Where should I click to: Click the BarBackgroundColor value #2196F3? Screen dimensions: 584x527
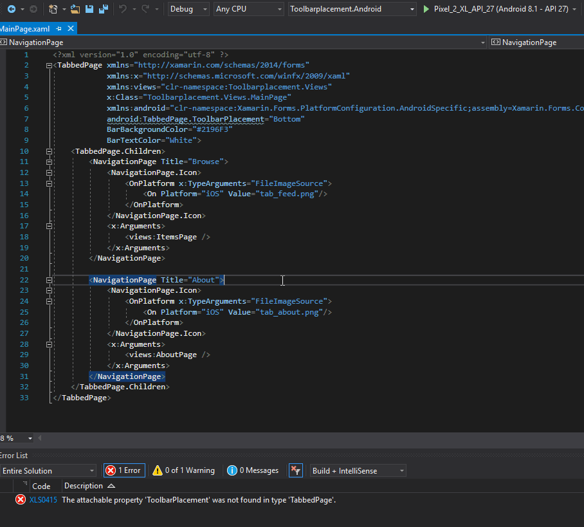pos(212,129)
